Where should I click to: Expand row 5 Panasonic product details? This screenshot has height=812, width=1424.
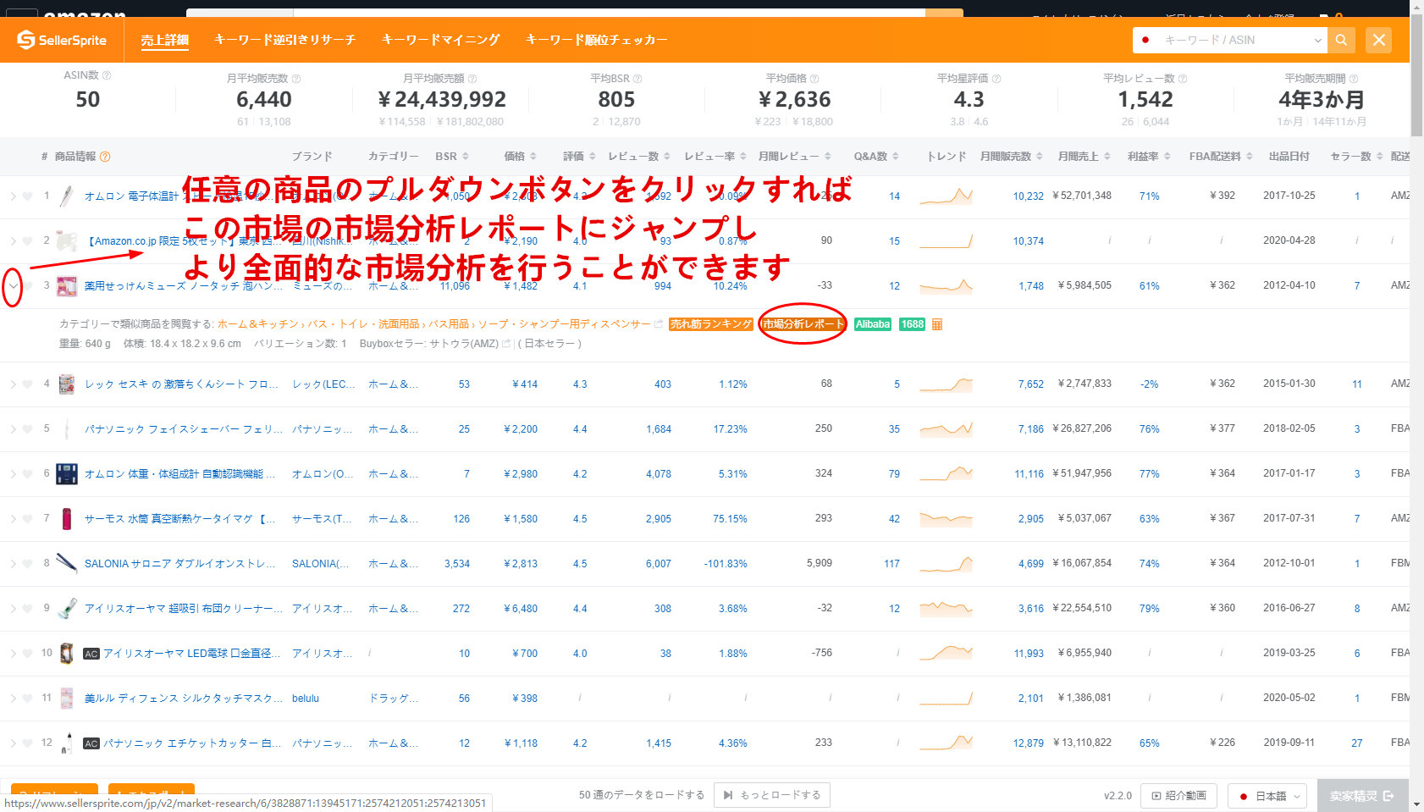click(13, 429)
